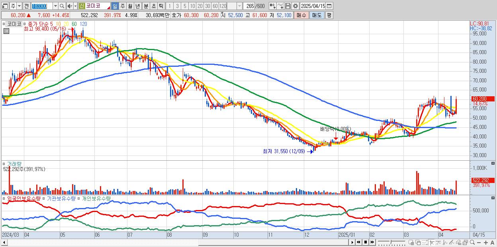
Task: Click the 기관보유수량 legend label
Action: pyautogui.click(x=62, y=198)
